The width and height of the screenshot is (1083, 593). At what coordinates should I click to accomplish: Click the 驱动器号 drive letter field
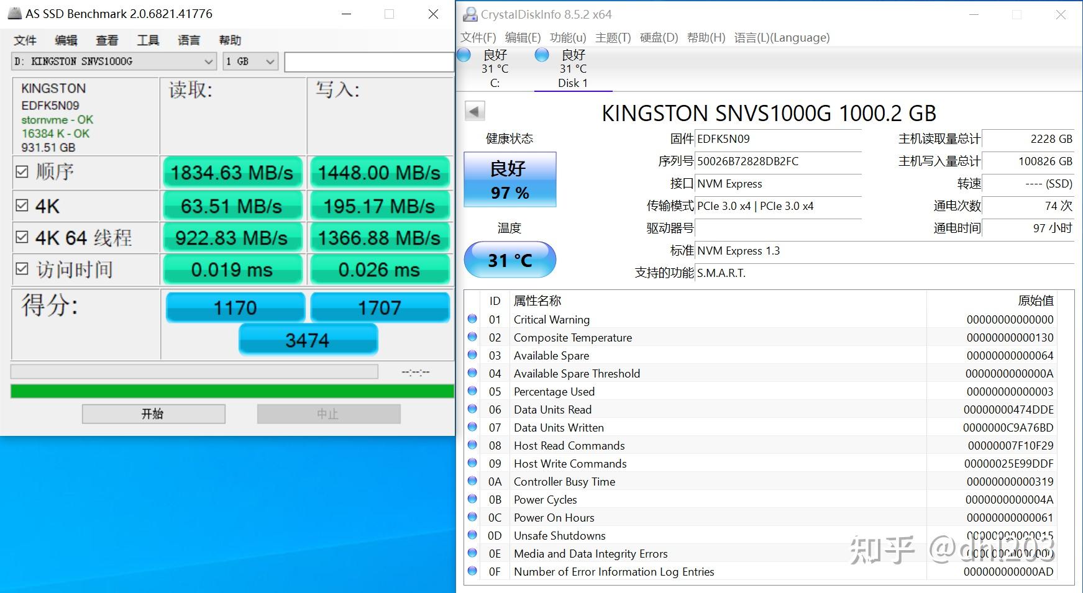click(779, 228)
